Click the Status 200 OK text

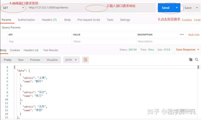tap(128, 50)
